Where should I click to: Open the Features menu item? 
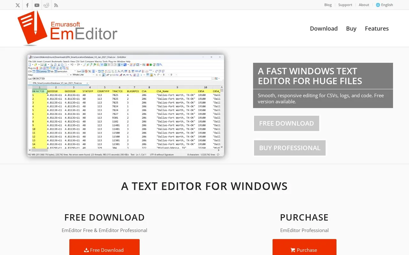point(377,28)
